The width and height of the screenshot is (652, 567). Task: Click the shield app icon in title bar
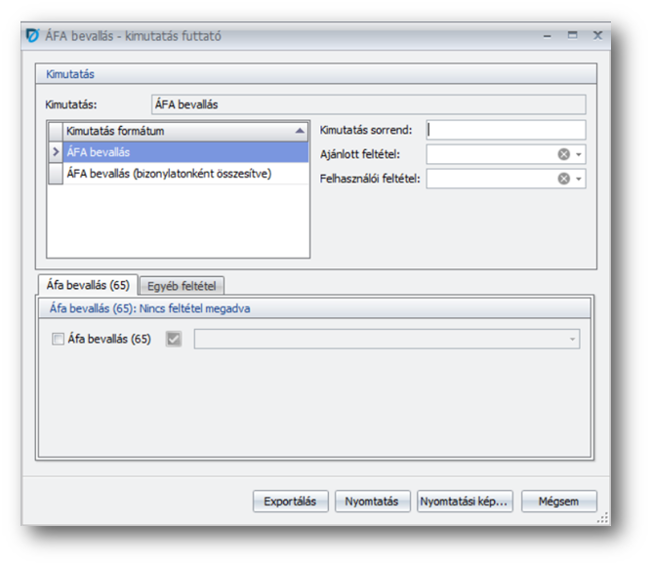[33, 36]
